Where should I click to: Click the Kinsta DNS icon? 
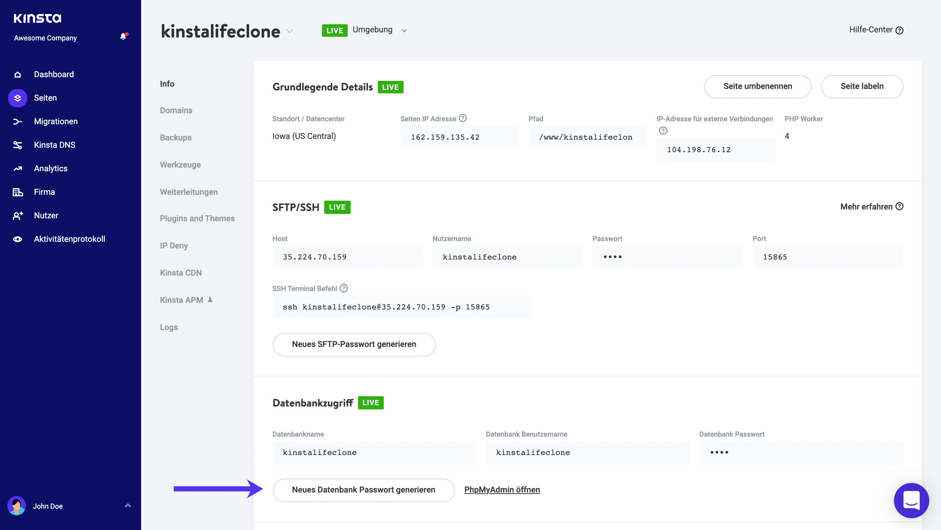coord(18,145)
